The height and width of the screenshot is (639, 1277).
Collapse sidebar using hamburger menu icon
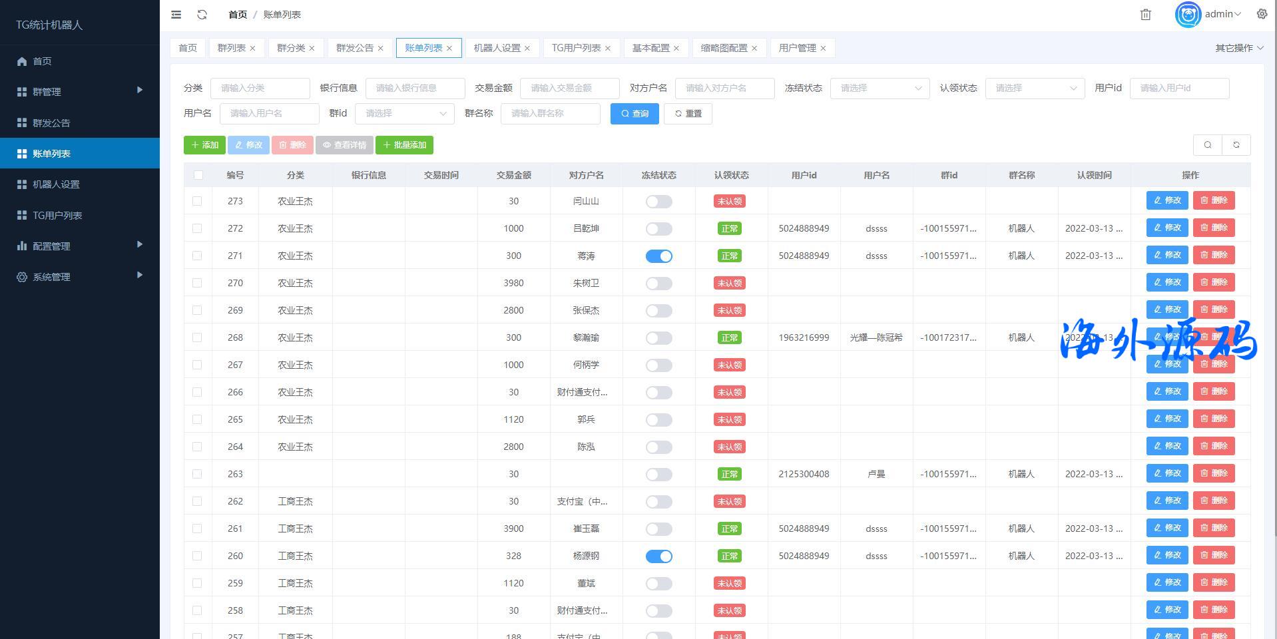point(176,15)
